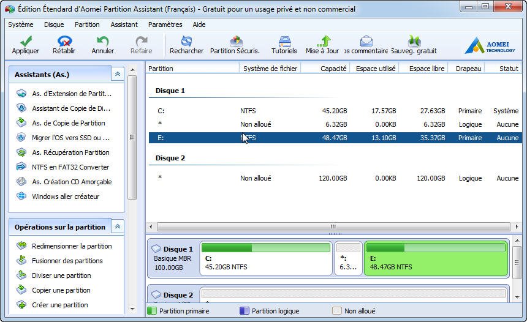This screenshot has width=527, height=322.
Task: Click horizontal scrollbar left arrow in partition list
Action: pyautogui.click(x=151, y=227)
